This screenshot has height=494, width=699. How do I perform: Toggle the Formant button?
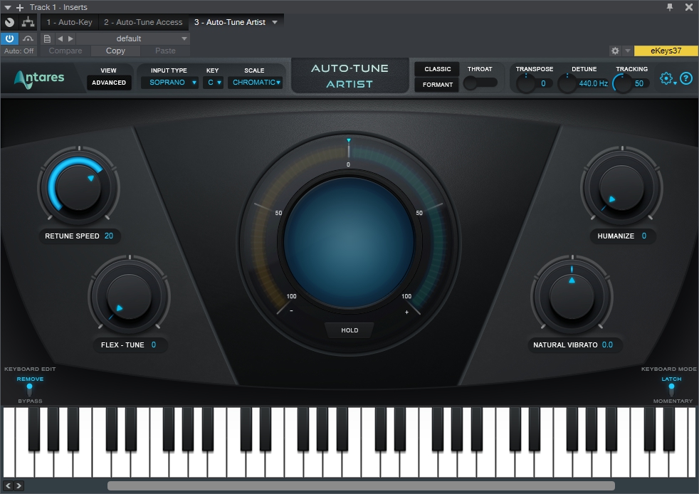[x=437, y=85]
